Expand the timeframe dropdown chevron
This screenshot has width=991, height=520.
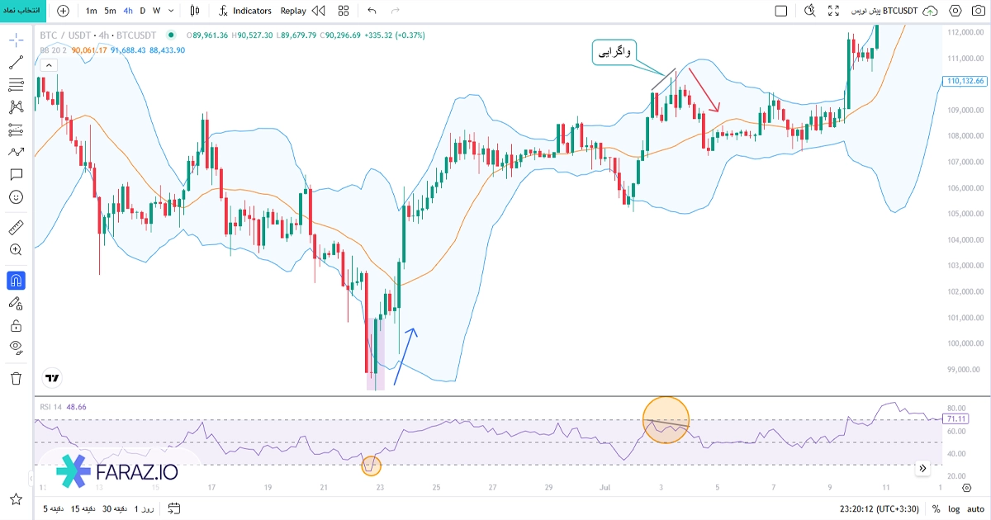[x=170, y=11]
